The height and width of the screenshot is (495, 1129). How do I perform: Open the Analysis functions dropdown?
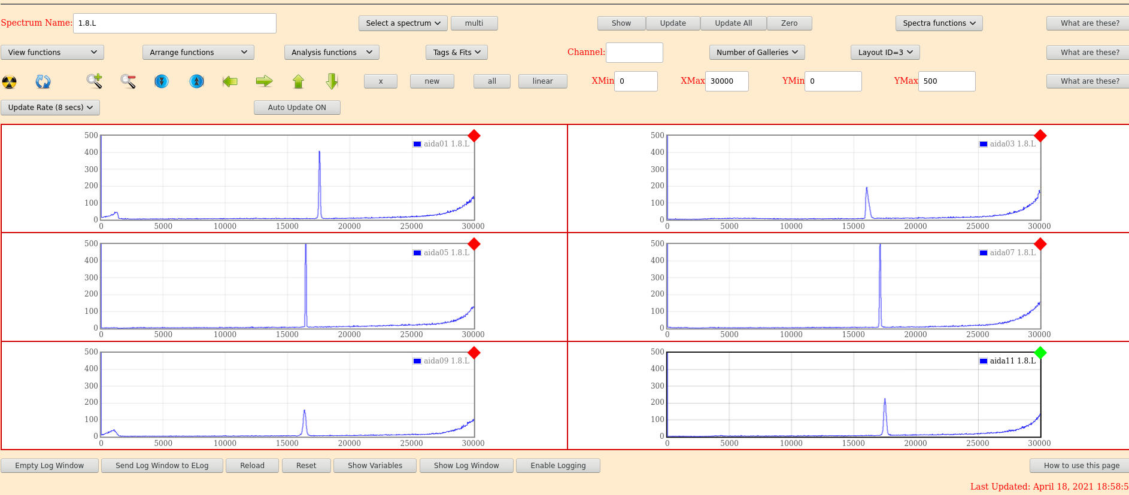(332, 53)
